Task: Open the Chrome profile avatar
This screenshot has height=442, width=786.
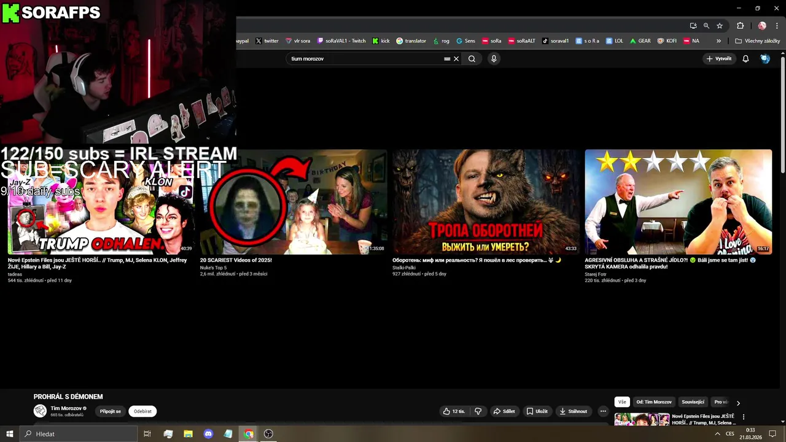Action: pos(762,26)
